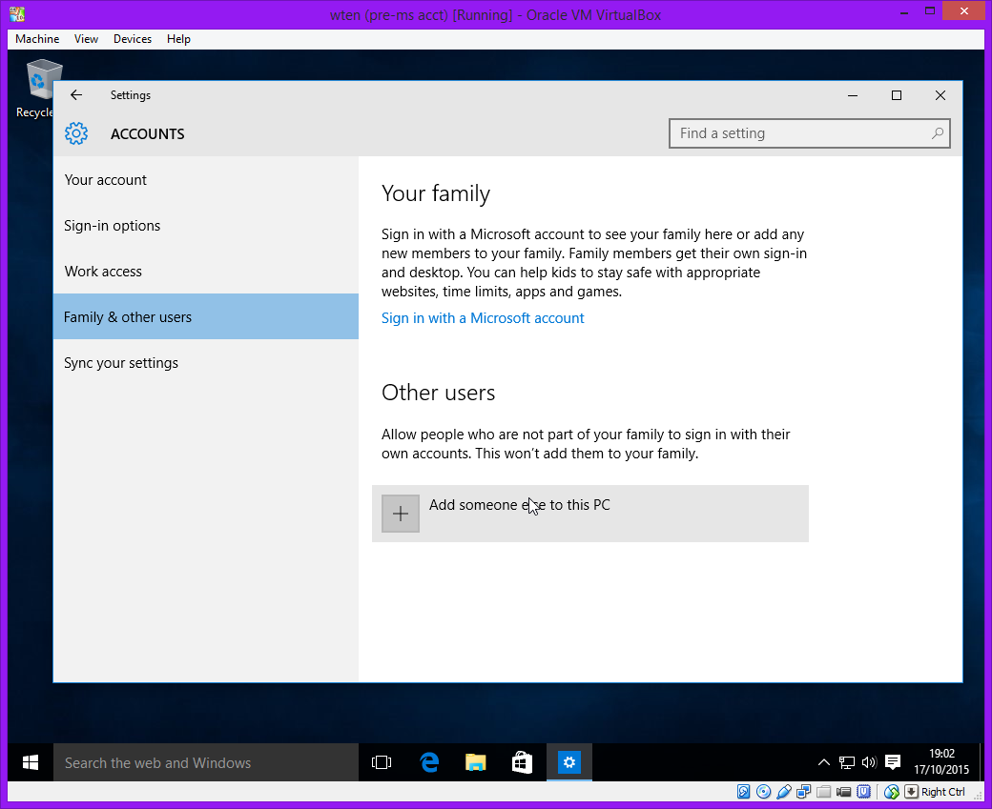Show hidden system tray icons

pos(824,762)
